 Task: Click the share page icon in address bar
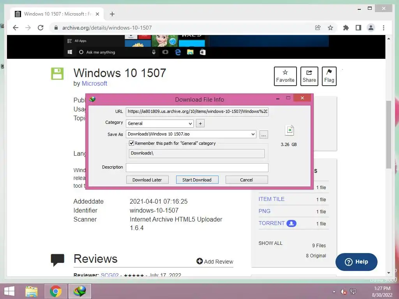pos(318,28)
